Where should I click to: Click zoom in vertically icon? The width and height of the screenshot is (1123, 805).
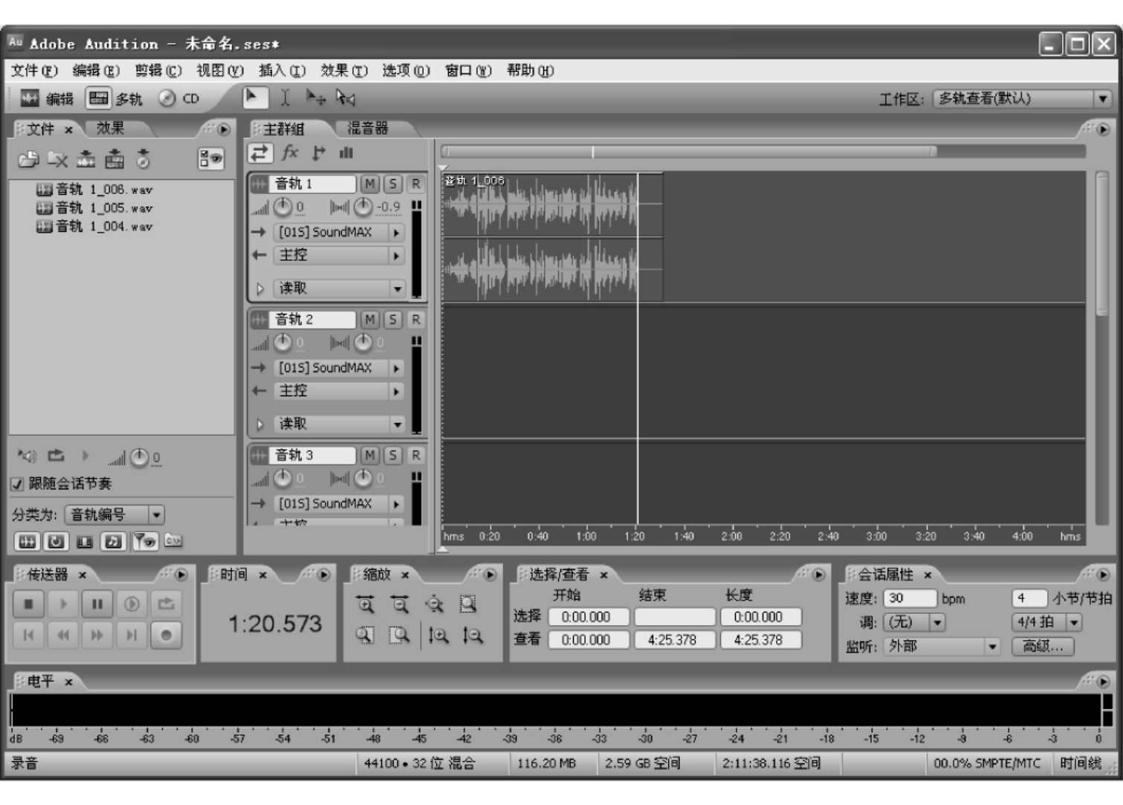(438, 636)
